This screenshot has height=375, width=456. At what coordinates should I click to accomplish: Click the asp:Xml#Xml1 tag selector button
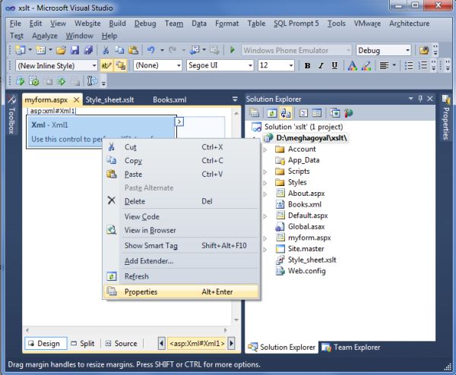(x=197, y=343)
